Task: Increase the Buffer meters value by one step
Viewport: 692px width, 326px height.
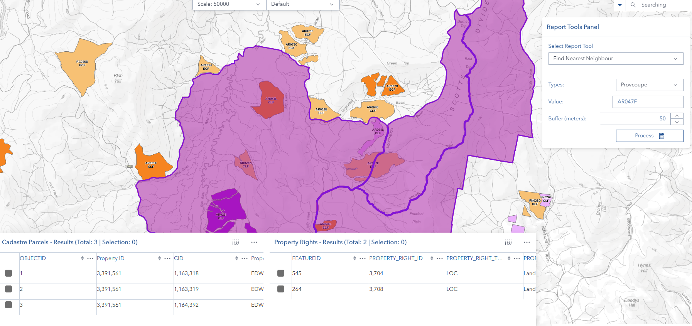Action: point(677,116)
